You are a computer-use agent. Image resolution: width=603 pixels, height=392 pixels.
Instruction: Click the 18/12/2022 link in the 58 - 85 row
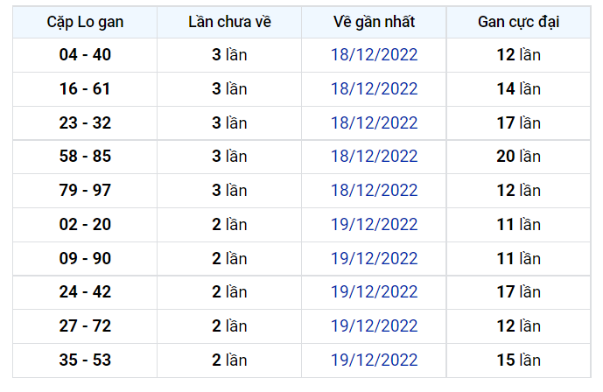374,157
